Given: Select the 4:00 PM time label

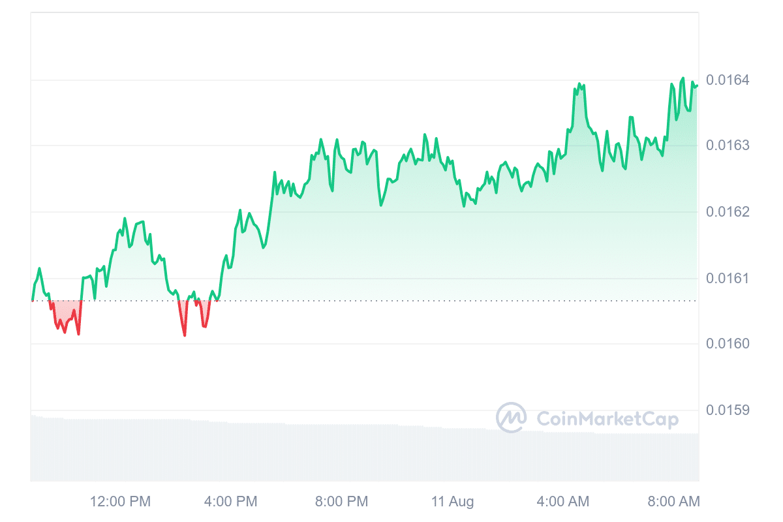Looking at the screenshot, I should coord(230,502).
